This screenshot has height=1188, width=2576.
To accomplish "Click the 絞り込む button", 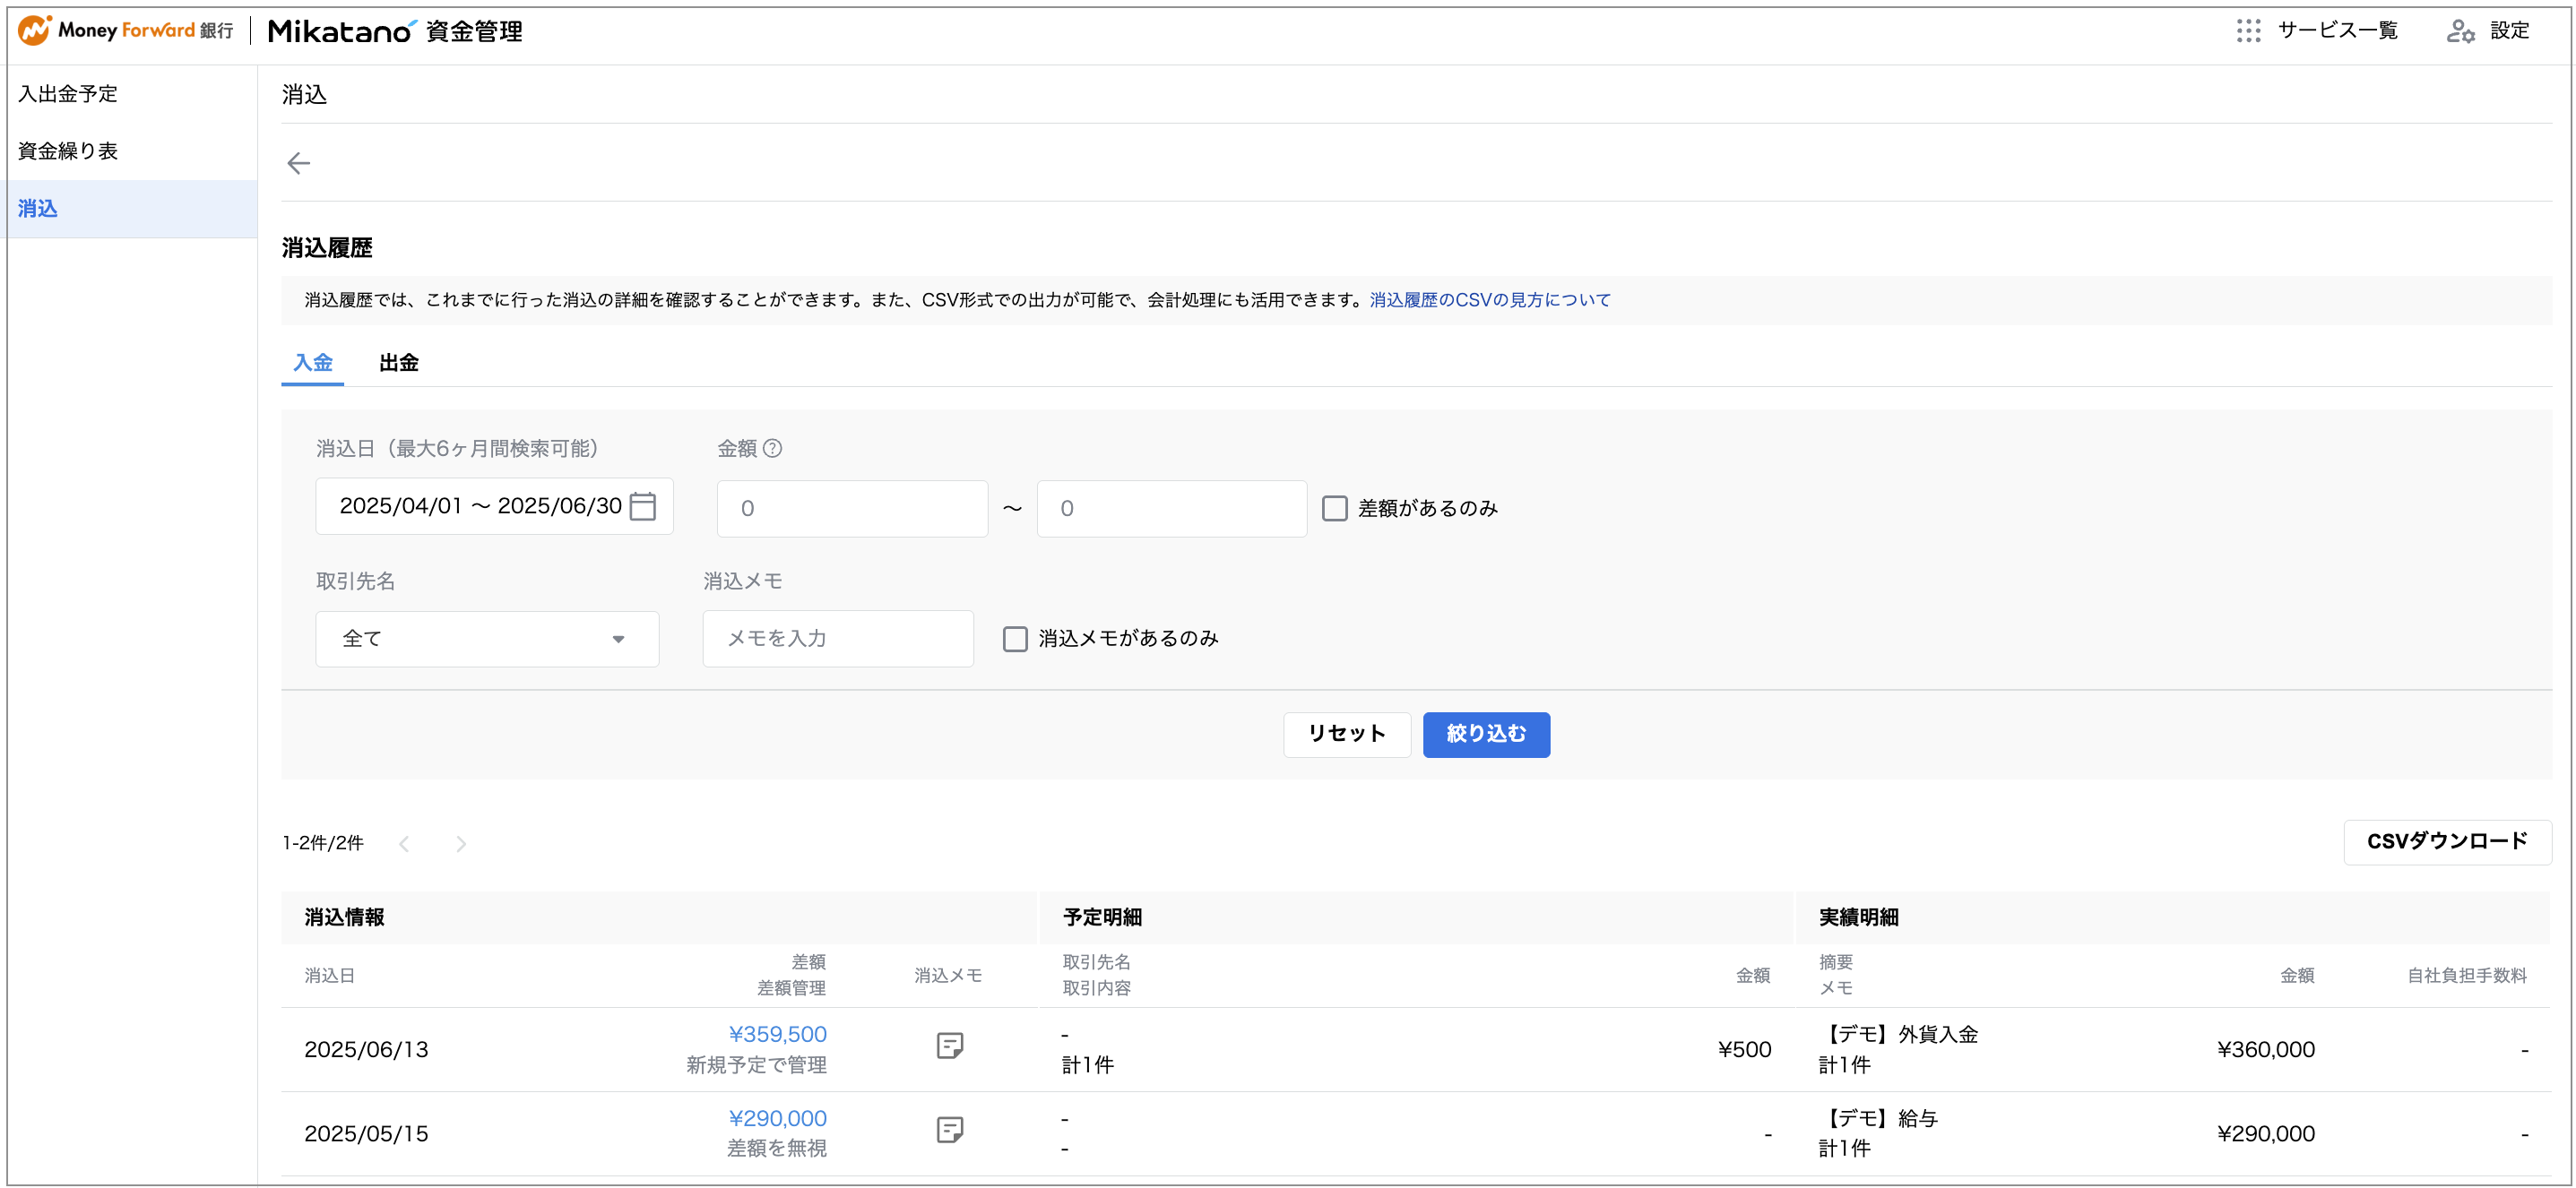I will [1486, 735].
